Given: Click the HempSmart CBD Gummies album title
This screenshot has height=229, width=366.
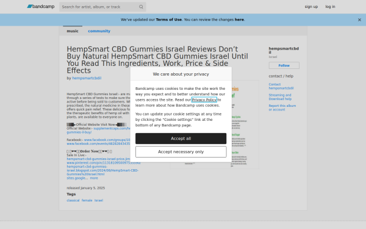Looking at the screenshot, I should coord(157,60).
